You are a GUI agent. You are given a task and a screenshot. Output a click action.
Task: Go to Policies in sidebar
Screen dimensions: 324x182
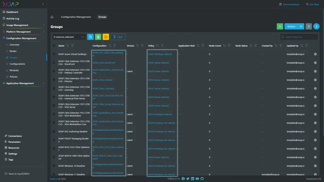click(x=13, y=77)
